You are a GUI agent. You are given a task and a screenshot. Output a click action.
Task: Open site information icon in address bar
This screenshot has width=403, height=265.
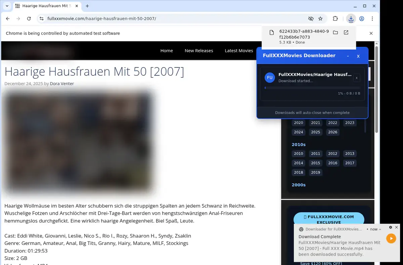click(41, 19)
